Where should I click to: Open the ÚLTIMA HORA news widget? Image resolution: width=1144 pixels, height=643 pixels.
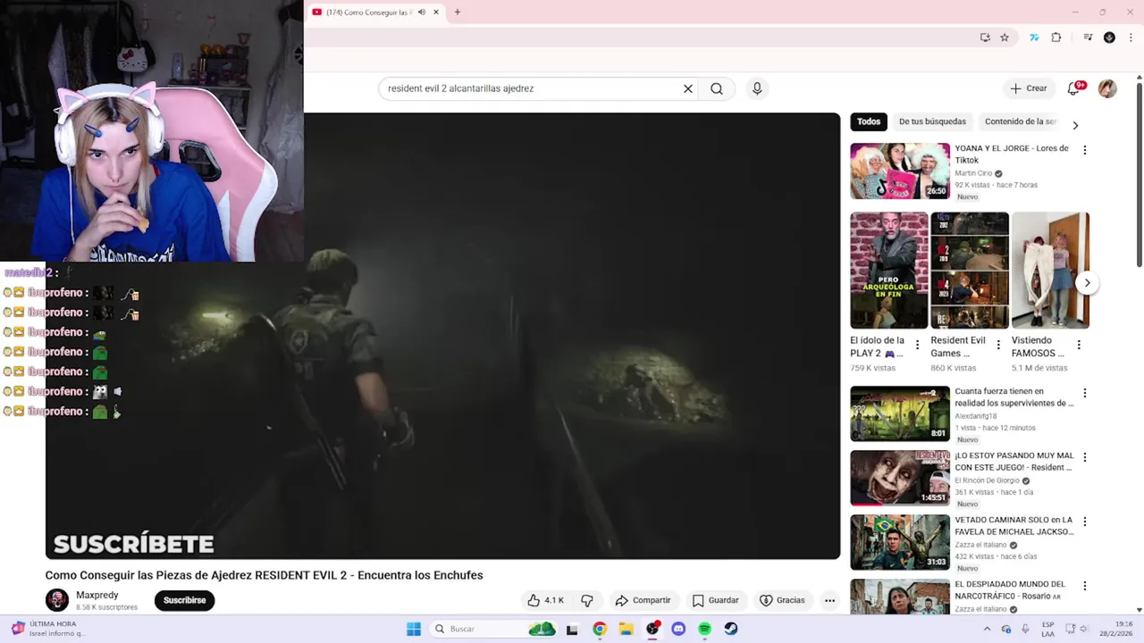pos(49,629)
